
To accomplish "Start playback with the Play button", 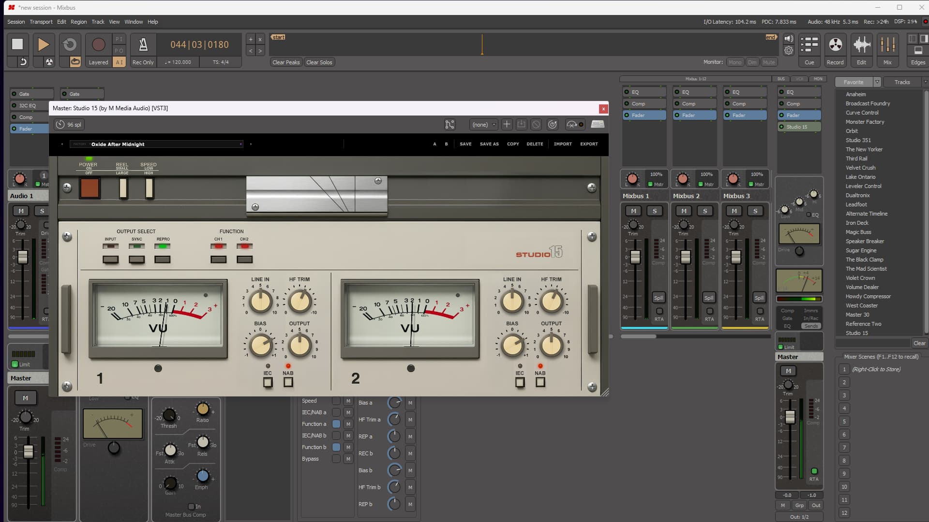I will tap(43, 44).
